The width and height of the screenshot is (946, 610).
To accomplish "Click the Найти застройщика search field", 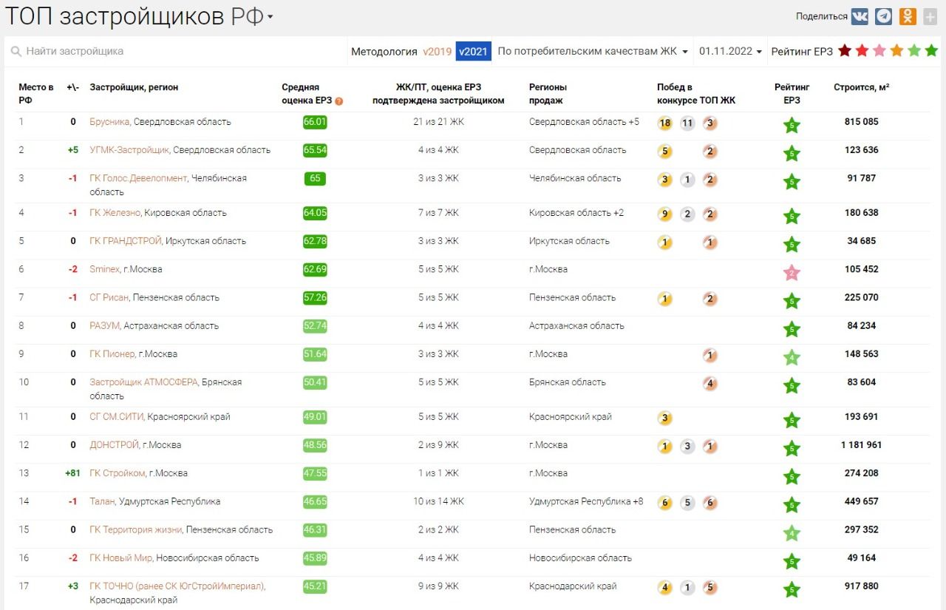I will coord(177,52).
